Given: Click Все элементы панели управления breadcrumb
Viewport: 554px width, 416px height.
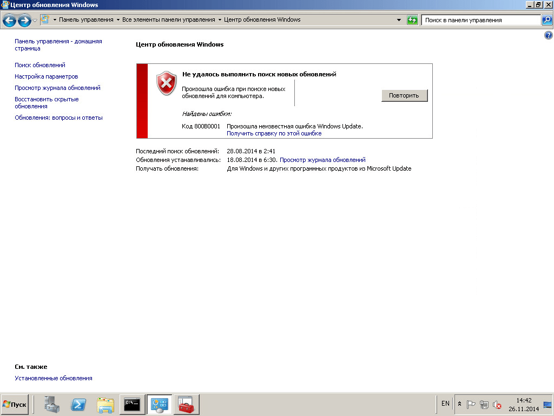Looking at the screenshot, I should 169,20.
